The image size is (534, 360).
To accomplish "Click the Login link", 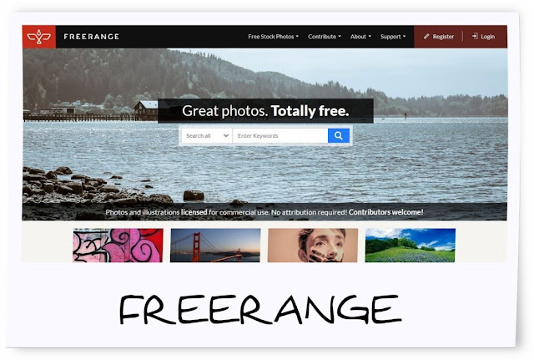I will pos(487,37).
